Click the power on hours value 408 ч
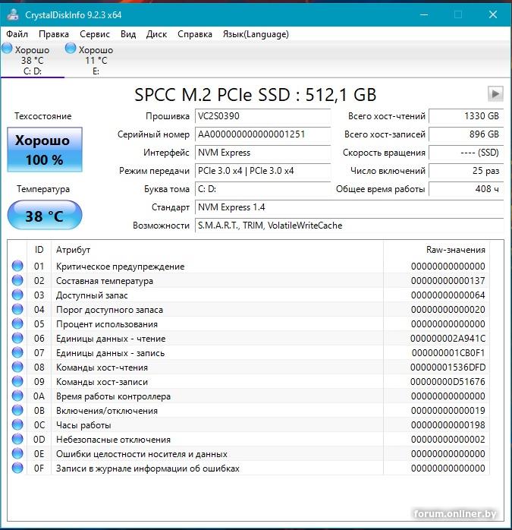Image resolution: width=512 pixels, height=530 pixels. 466,189
